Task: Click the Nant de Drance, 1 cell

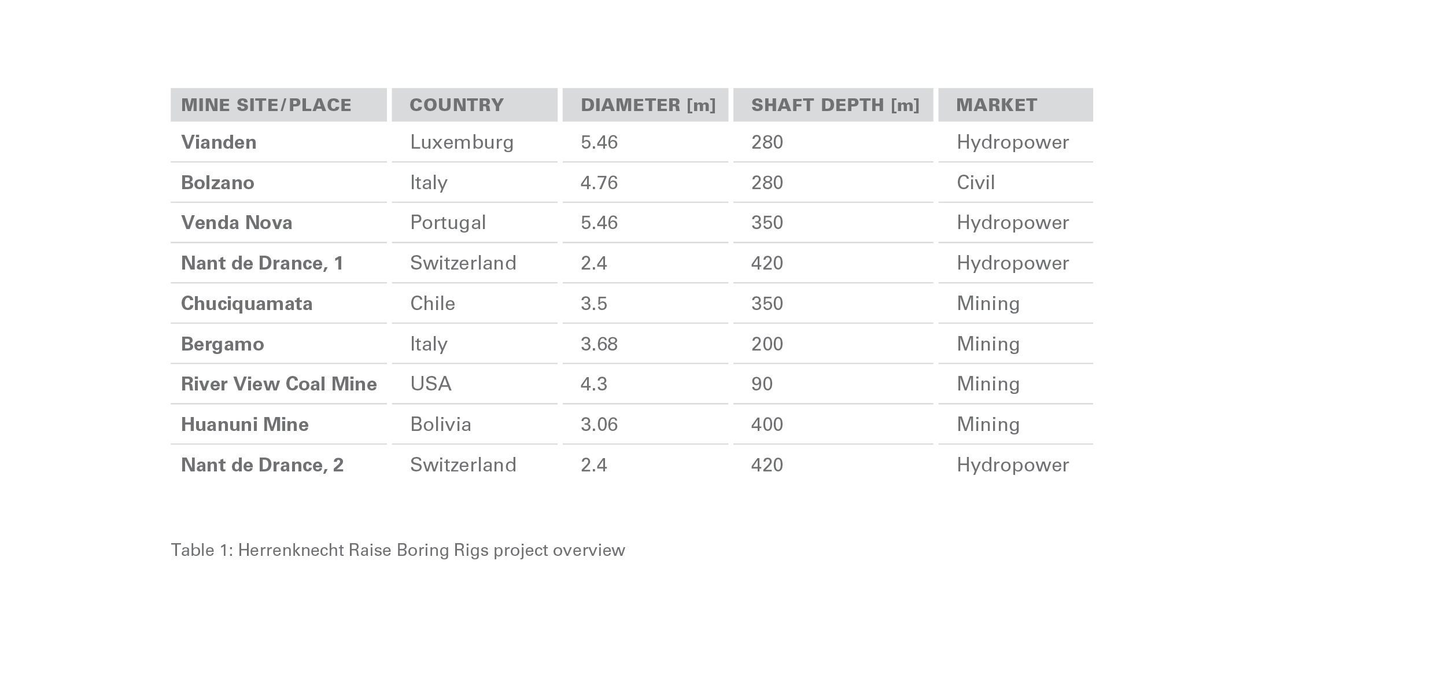Action: click(x=262, y=263)
